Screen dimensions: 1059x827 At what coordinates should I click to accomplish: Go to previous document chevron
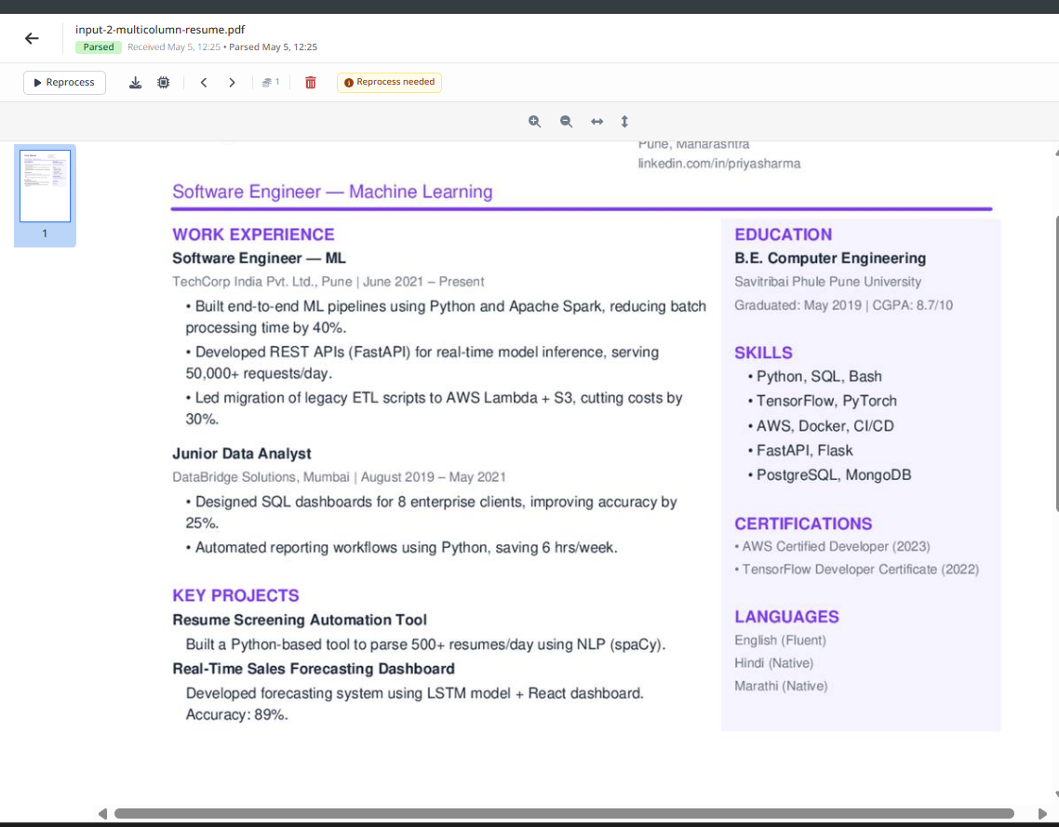click(x=203, y=83)
